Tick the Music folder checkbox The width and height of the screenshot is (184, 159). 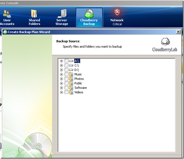(67, 74)
